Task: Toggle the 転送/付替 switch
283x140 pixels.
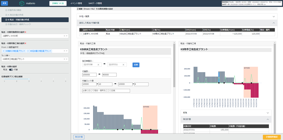Action: [x=11, y=70]
